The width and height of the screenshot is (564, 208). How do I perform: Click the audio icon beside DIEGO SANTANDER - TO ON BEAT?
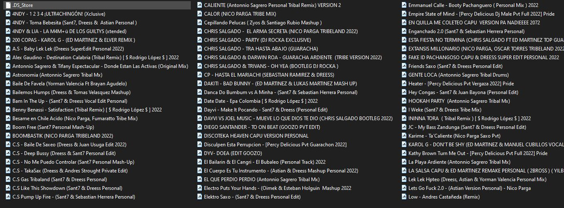click(x=200, y=127)
